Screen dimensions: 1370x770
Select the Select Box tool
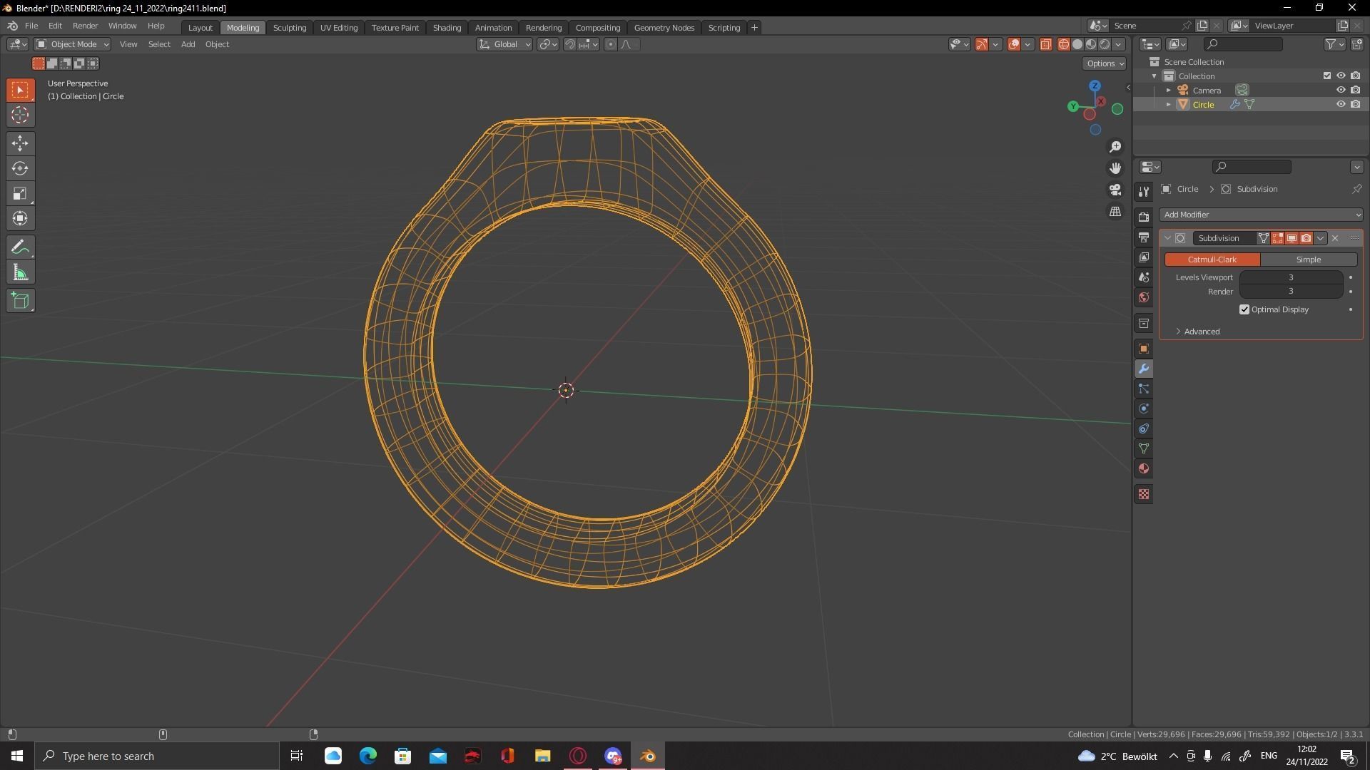click(20, 90)
